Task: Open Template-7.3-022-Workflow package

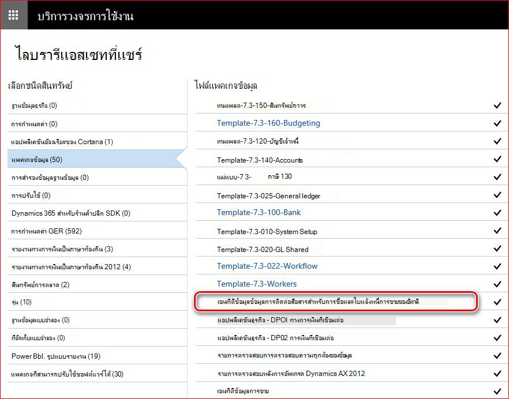Action: pos(267,266)
